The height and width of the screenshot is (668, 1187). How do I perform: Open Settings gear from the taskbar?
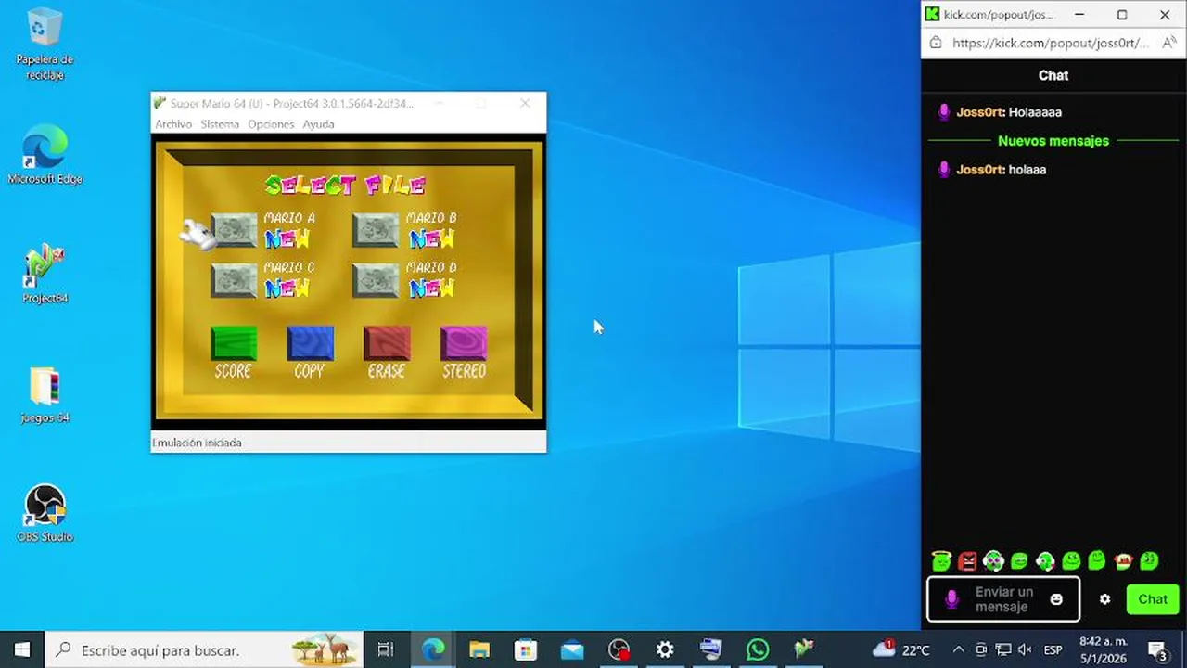point(665,649)
